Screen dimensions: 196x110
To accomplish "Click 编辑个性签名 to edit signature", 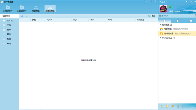I will click(x=175, y=11).
